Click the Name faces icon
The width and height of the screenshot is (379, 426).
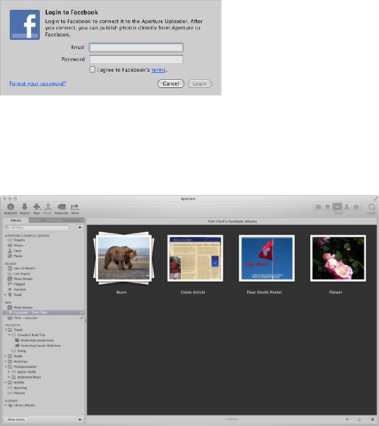click(x=48, y=207)
